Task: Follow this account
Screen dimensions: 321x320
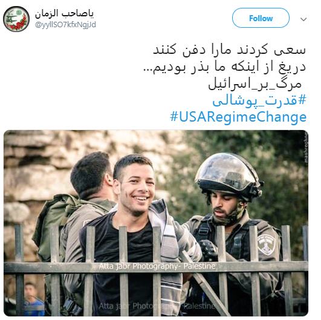Action: click(261, 18)
